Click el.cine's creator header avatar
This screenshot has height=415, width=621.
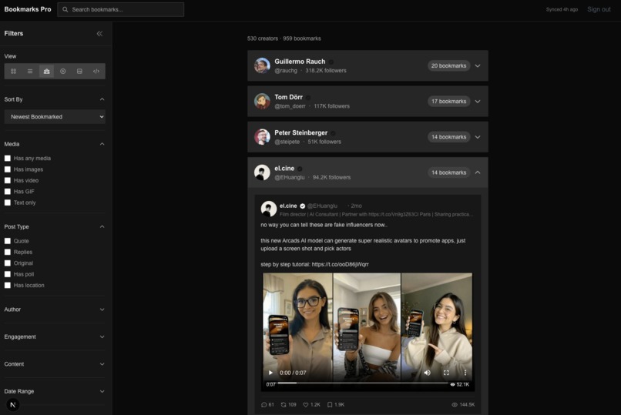262,172
